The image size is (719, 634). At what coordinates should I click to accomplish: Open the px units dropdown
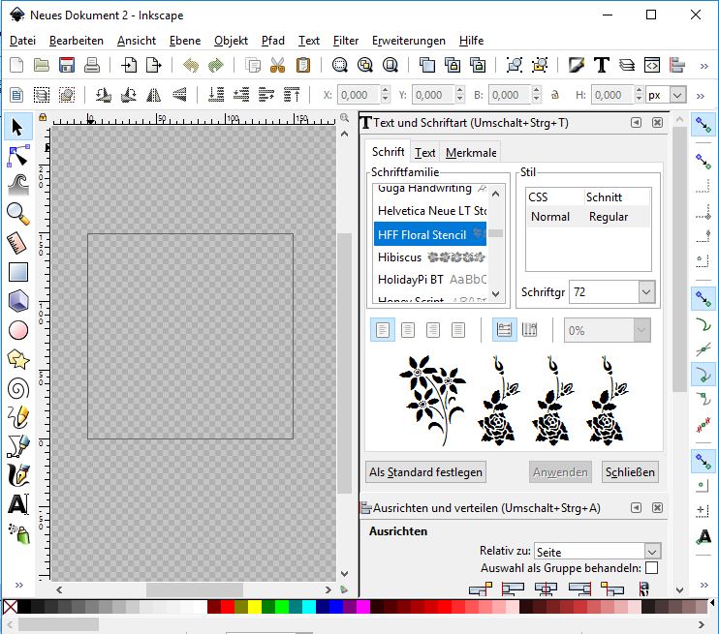(x=677, y=95)
